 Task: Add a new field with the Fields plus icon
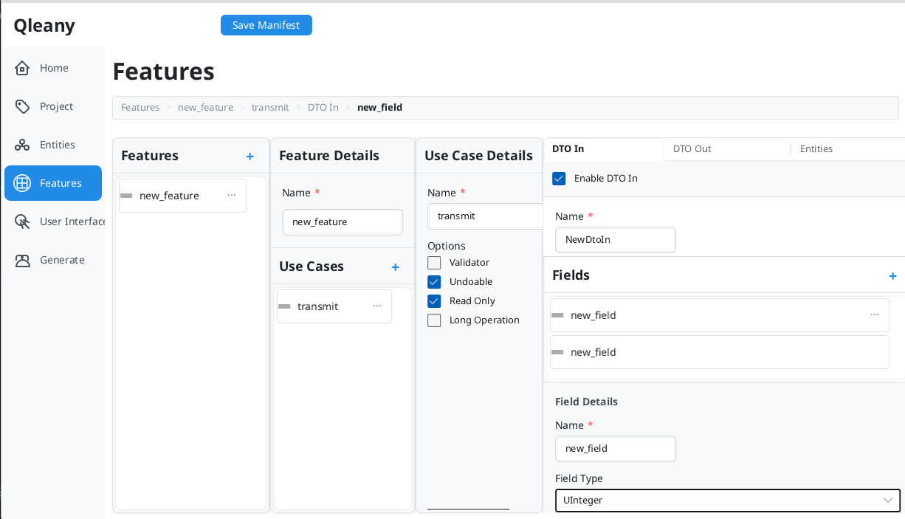pos(892,275)
